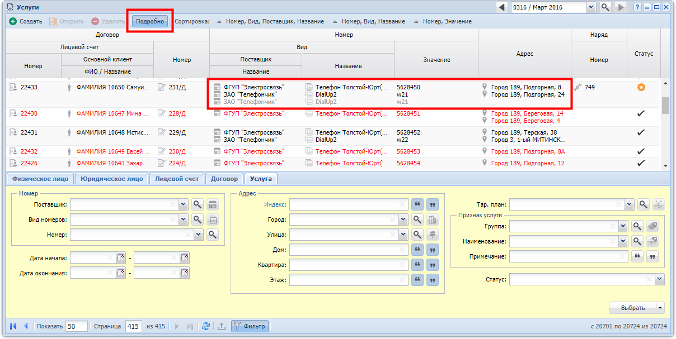The image size is (676, 339).
Task: Expand the Город dropdown list
Action: click(403, 219)
